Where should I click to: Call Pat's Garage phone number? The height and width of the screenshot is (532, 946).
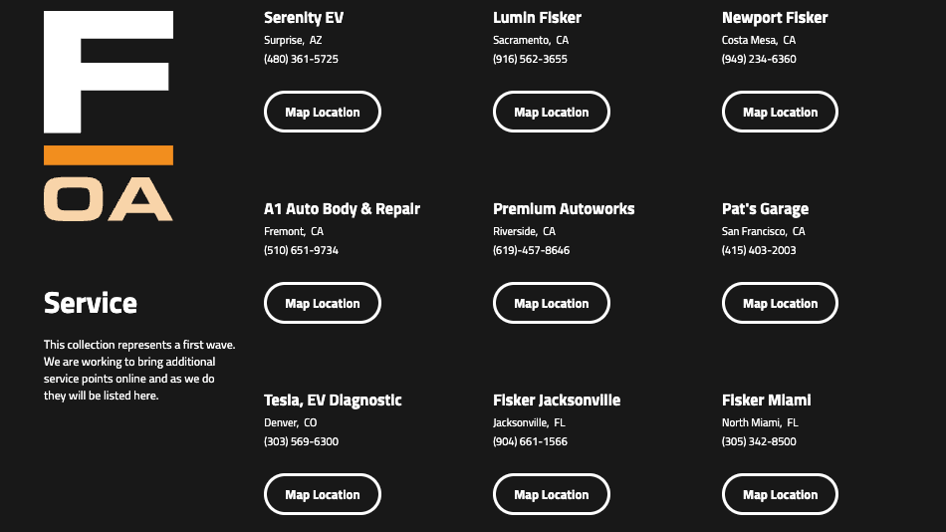[759, 250]
